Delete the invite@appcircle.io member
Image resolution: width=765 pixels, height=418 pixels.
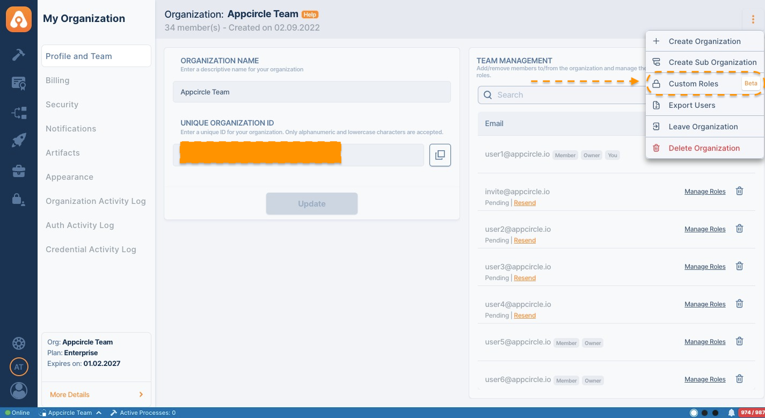739,191
